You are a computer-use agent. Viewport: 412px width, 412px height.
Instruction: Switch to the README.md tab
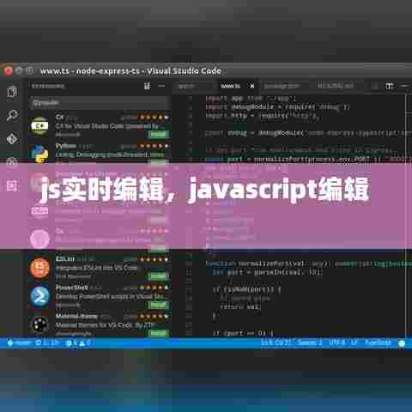[336, 86]
